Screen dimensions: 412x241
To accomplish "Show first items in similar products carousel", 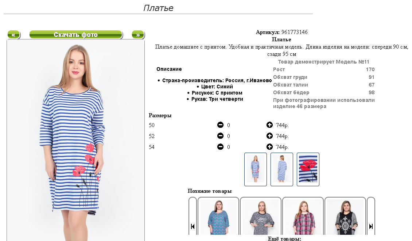I will (193, 226).
